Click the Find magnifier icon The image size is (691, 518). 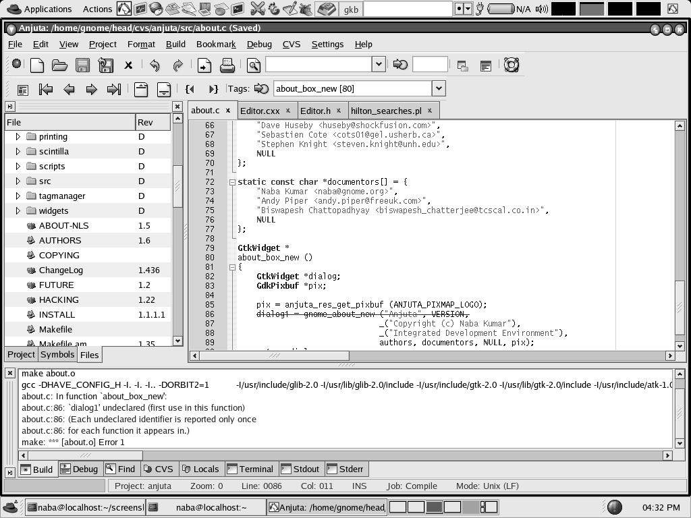point(254,65)
